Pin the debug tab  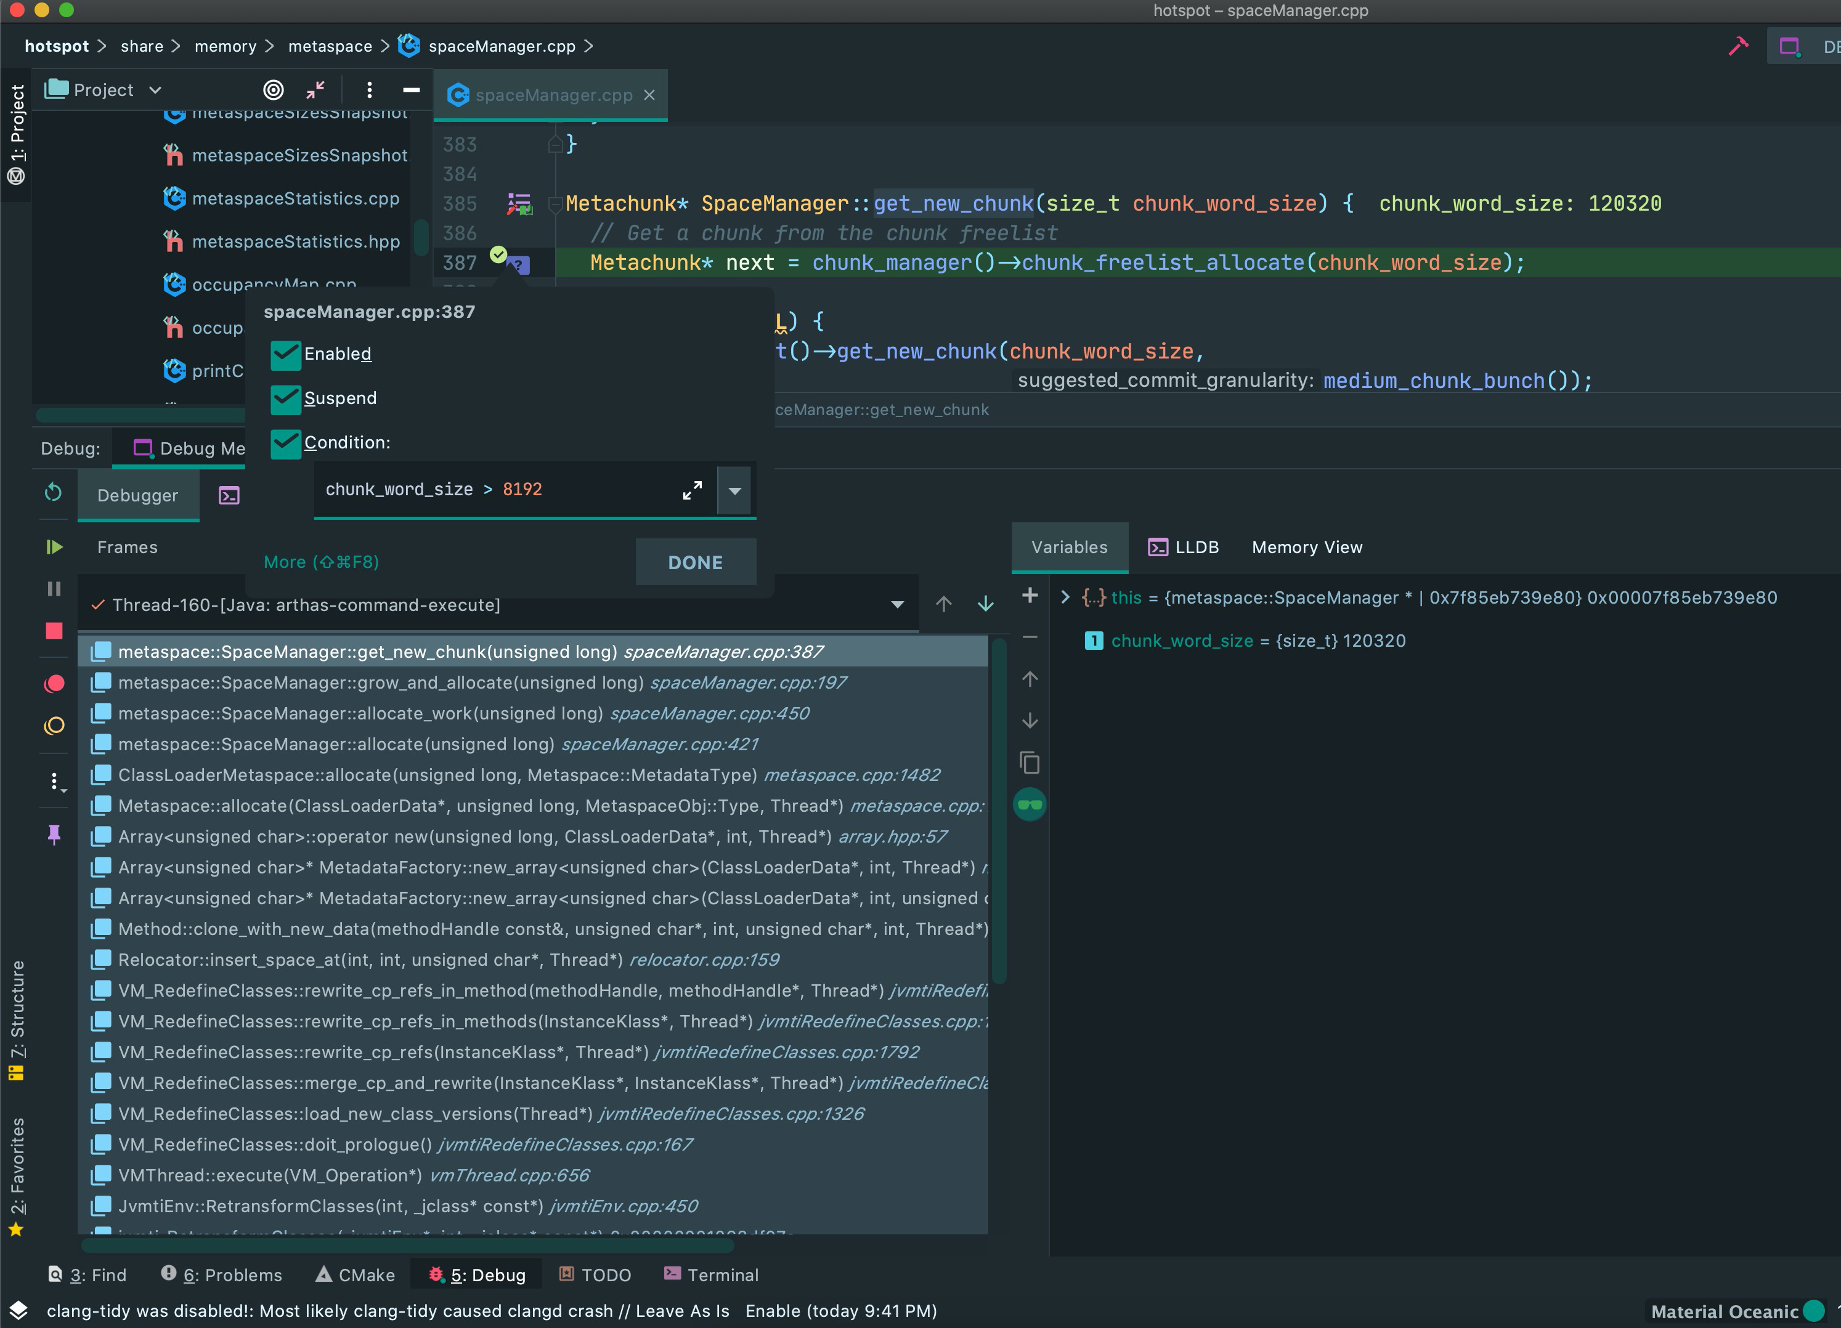click(54, 835)
